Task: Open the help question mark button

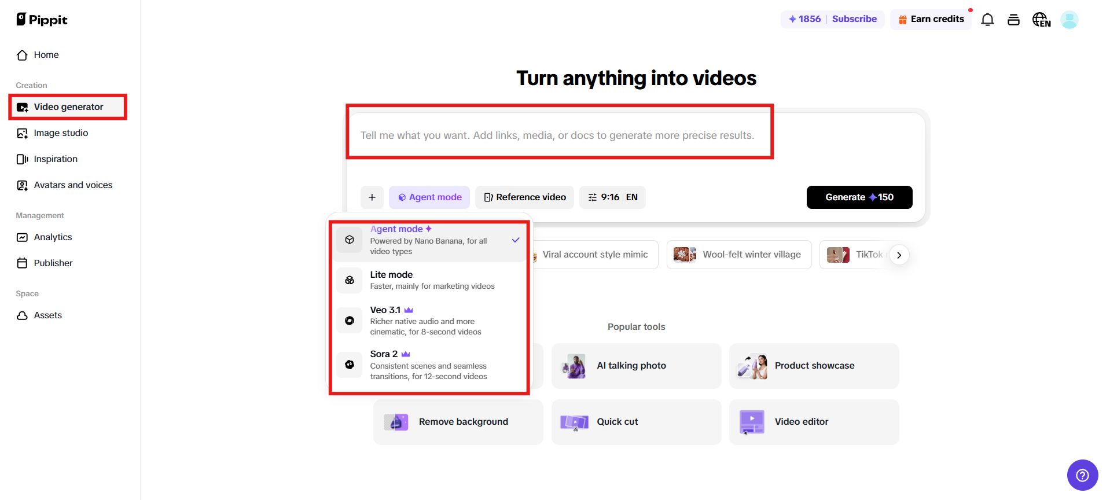Action: click(1082, 475)
